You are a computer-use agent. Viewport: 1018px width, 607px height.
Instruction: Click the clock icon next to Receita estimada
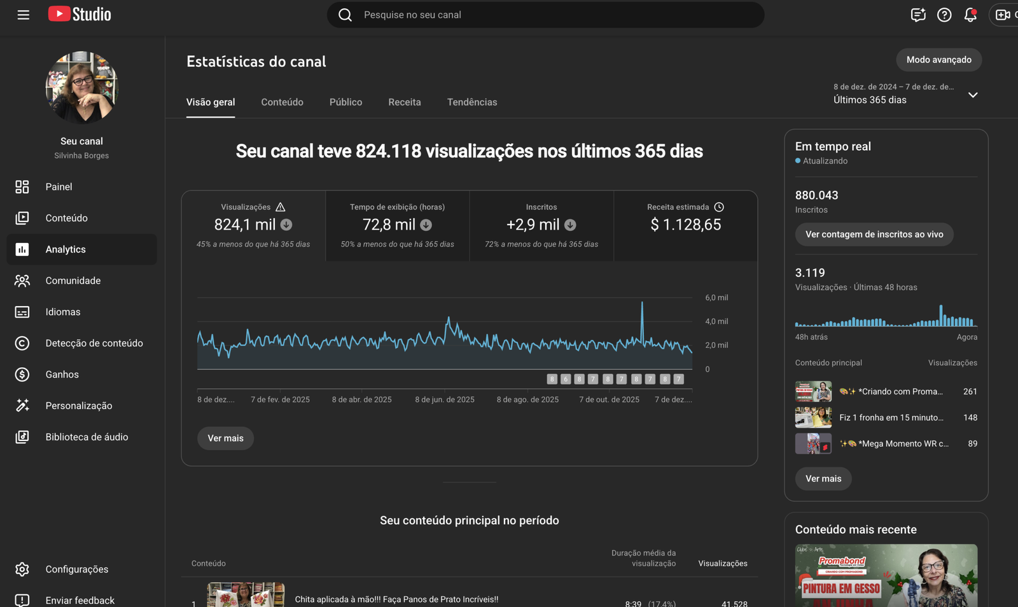(x=719, y=207)
